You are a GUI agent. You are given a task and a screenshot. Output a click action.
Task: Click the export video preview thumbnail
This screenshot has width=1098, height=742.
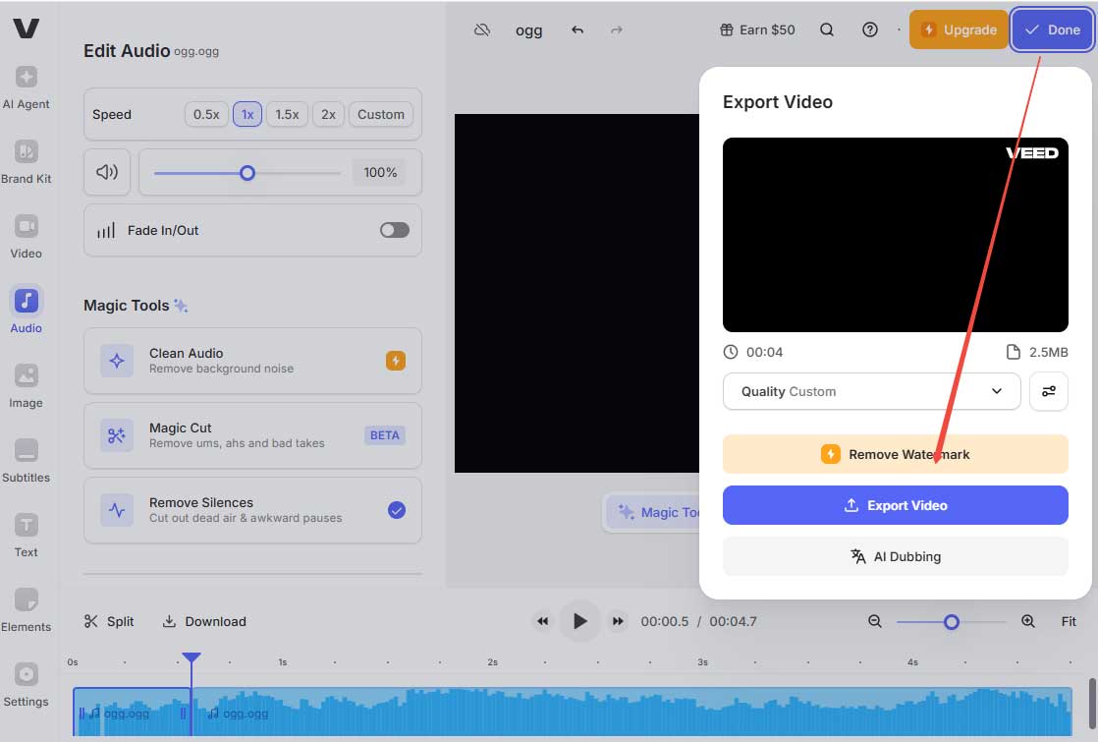click(x=895, y=235)
